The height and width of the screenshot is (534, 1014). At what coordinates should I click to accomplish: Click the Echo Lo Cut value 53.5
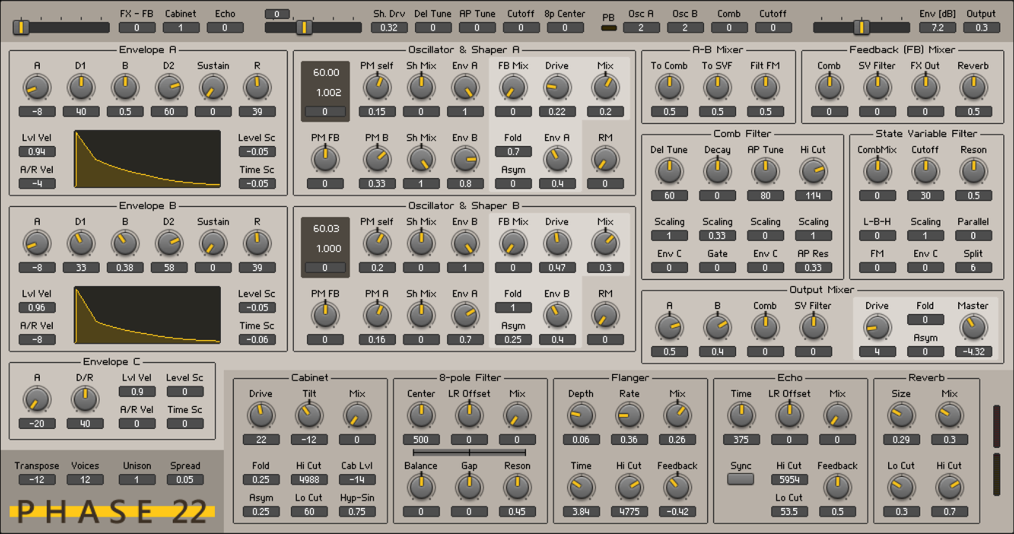pyautogui.click(x=789, y=512)
